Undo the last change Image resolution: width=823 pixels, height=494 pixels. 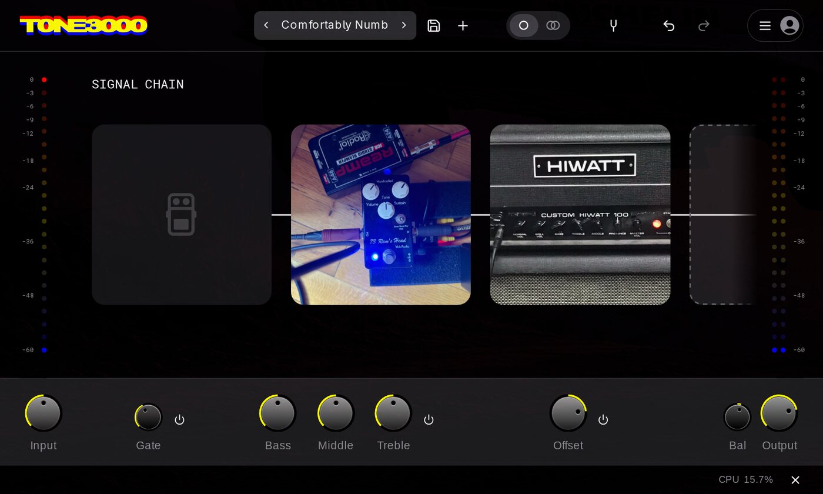coord(668,25)
